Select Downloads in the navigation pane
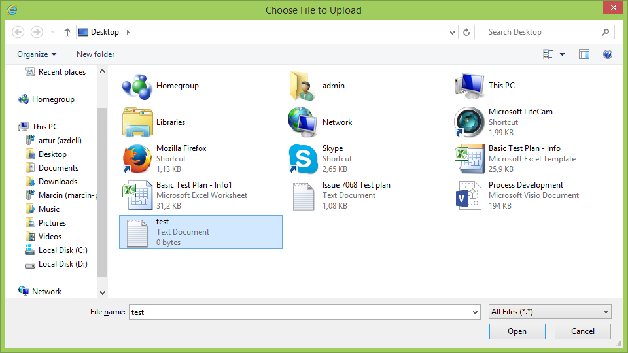Image resolution: width=628 pixels, height=353 pixels. (58, 182)
